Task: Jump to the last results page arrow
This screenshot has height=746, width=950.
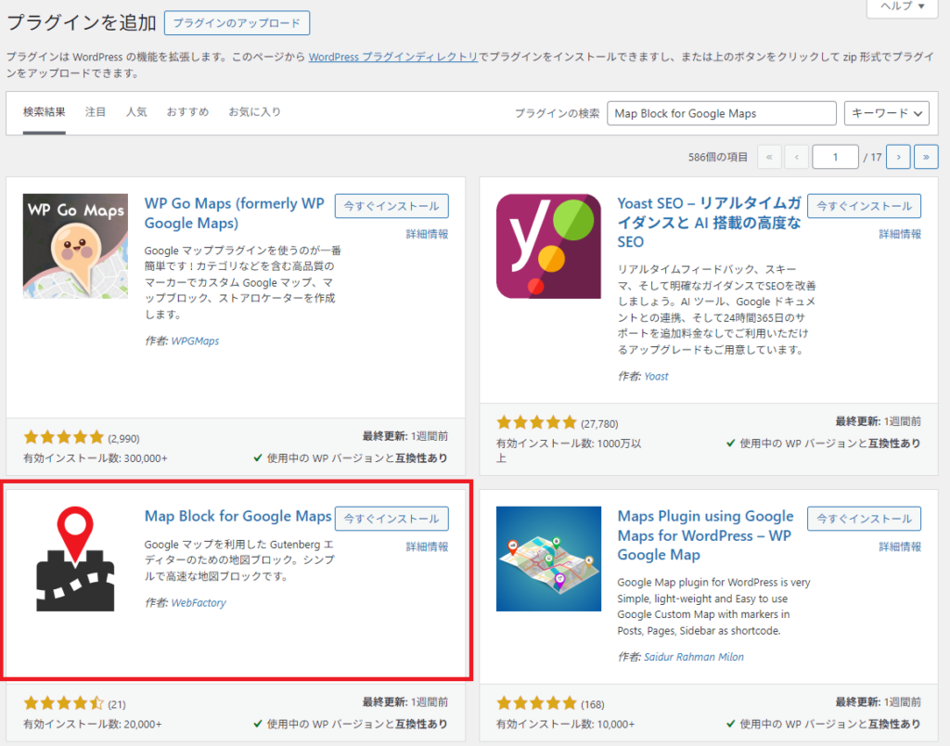Action: click(x=925, y=157)
